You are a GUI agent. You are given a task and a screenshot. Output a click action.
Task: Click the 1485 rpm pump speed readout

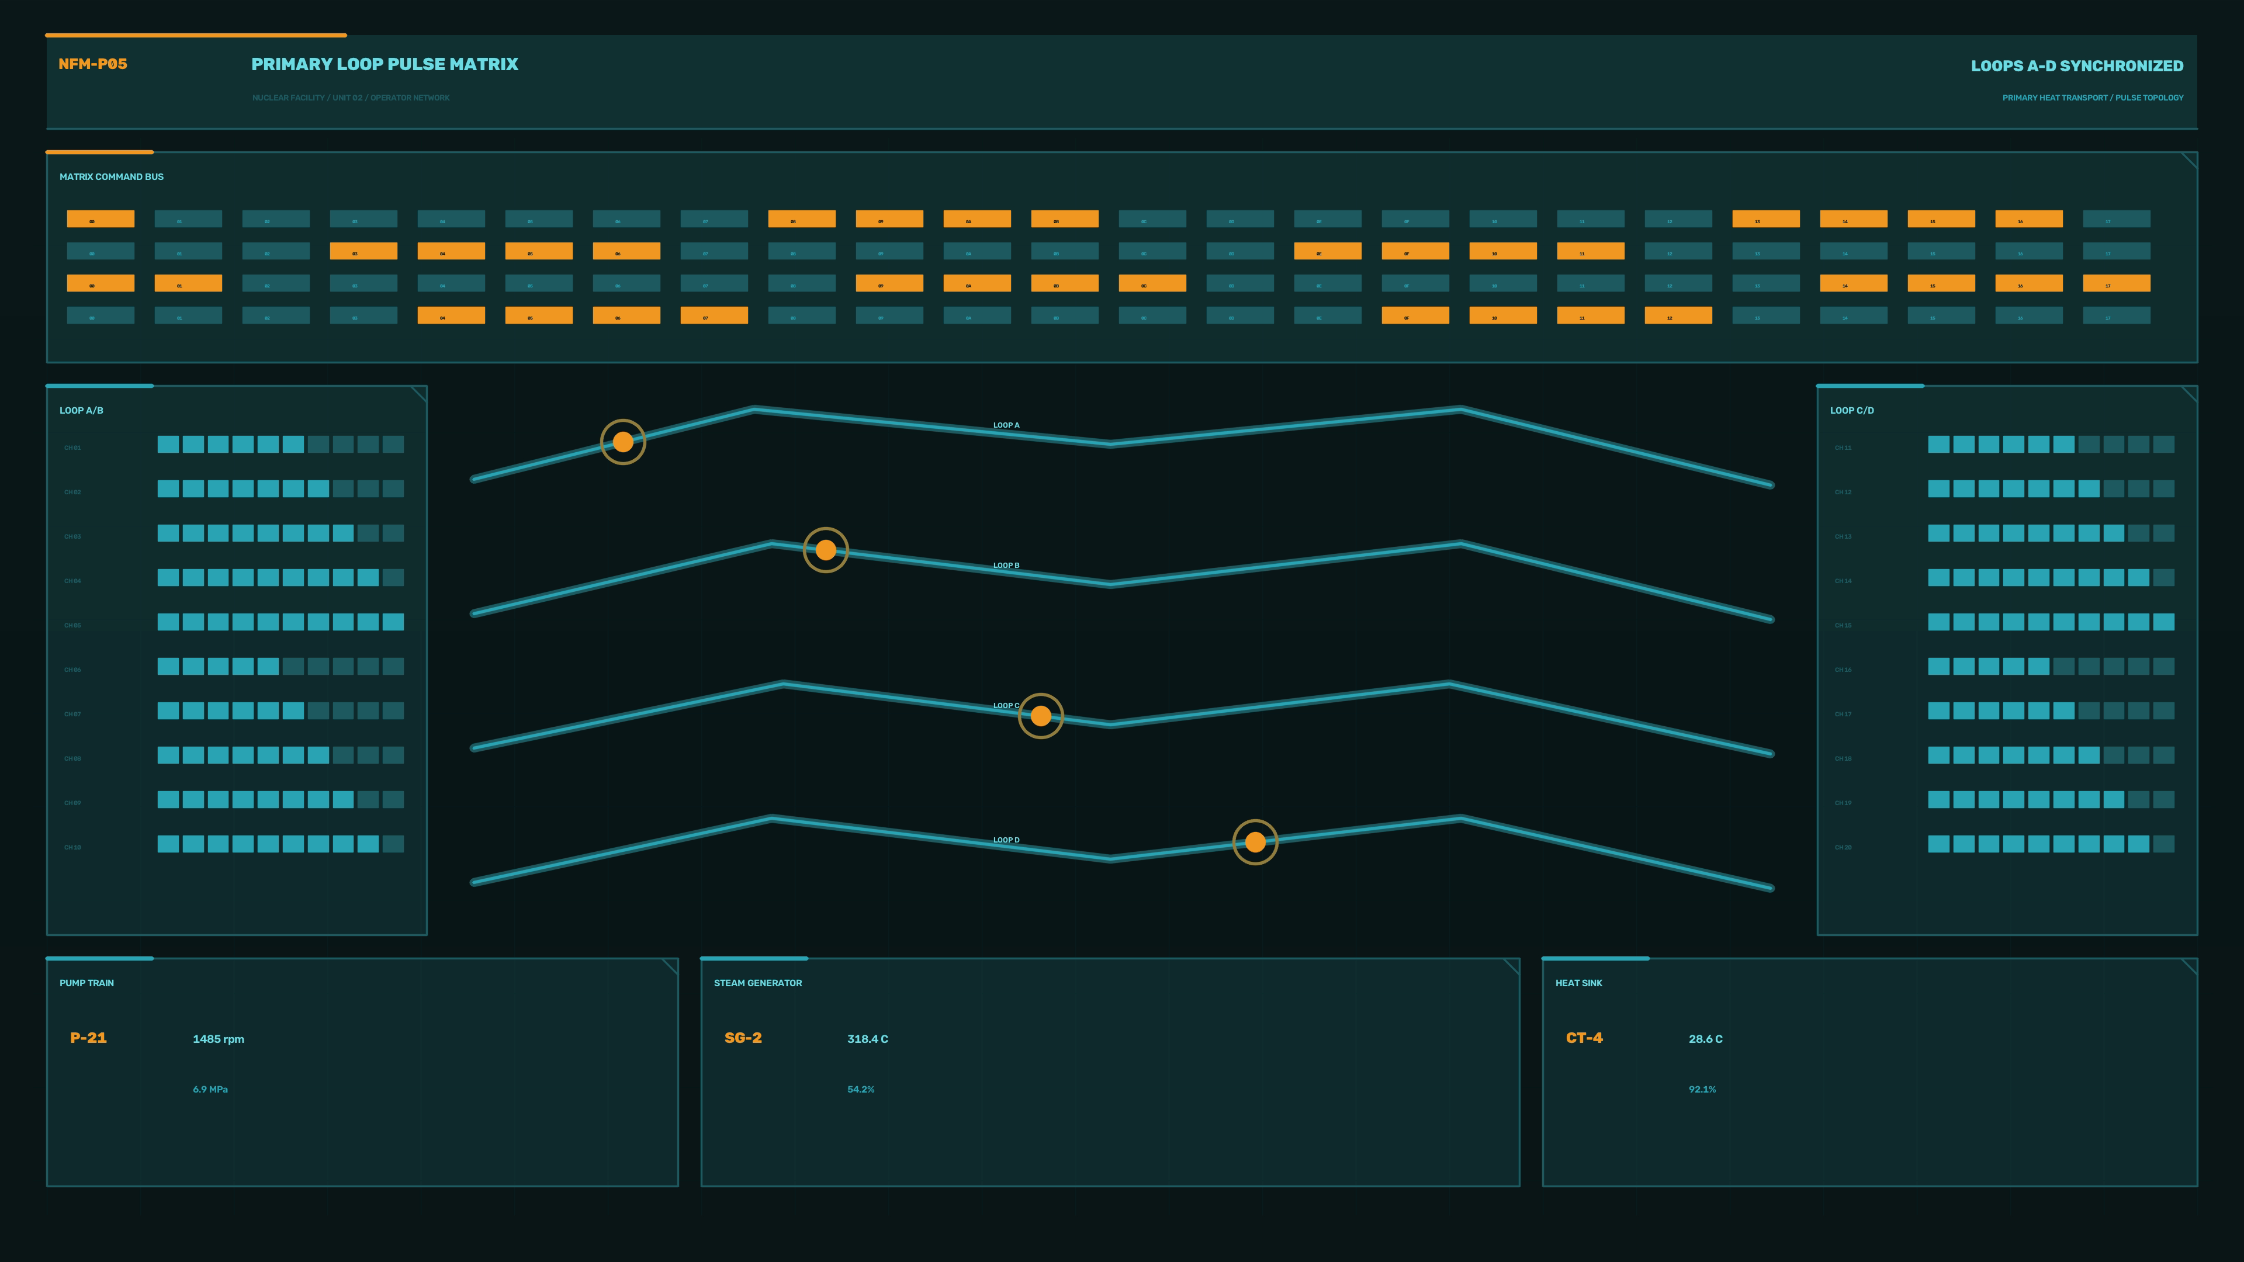click(x=219, y=1039)
